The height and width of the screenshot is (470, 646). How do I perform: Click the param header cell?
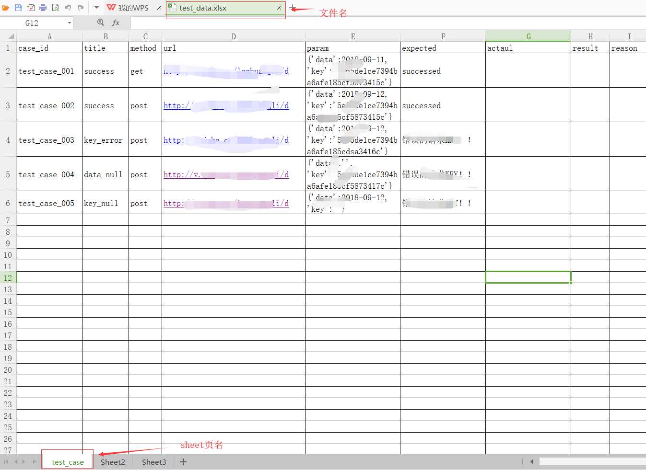(x=353, y=48)
